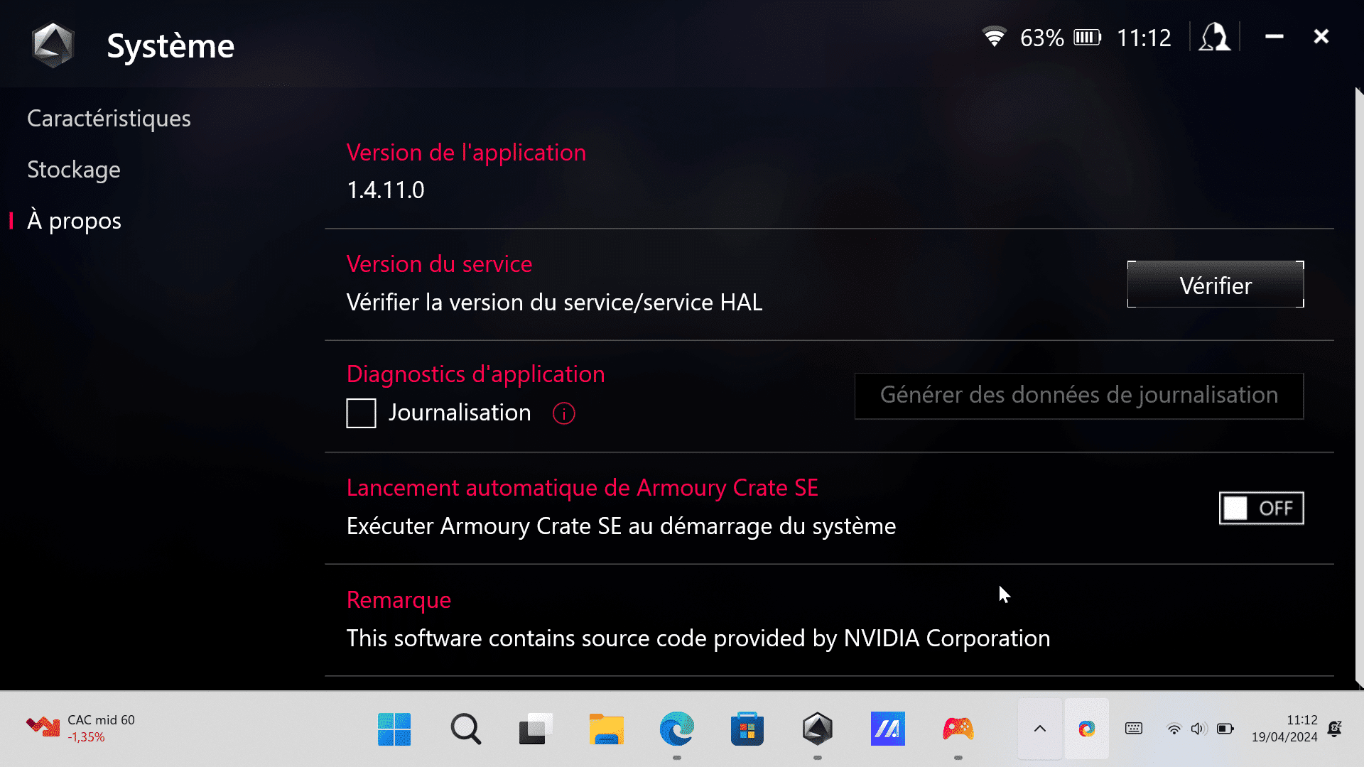Select À propos in the sidebar

(x=74, y=220)
